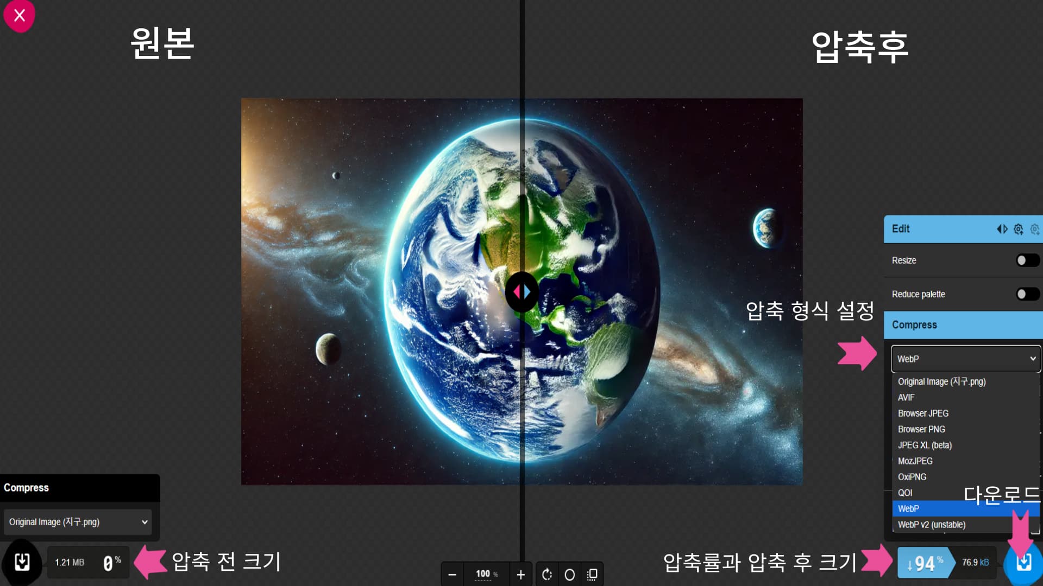The image size is (1043, 586).
Task: Click the image comparison divider handle
Action: [x=521, y=291]
